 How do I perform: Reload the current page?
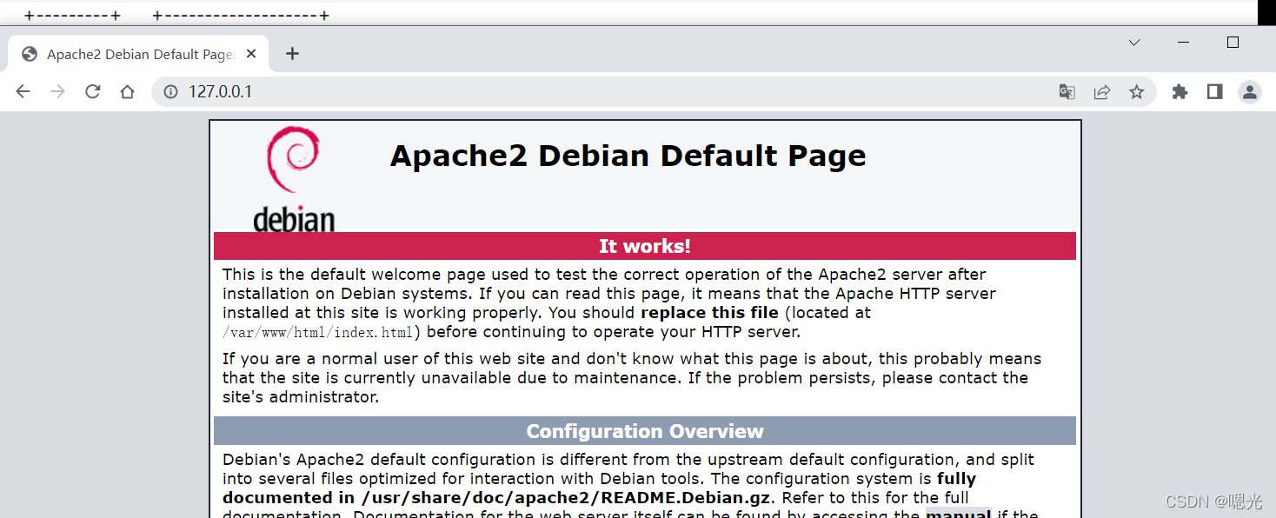click(93, 91)
